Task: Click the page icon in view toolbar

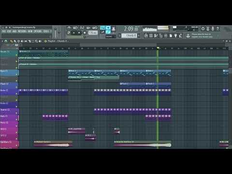Action: [x=171, y=36]
